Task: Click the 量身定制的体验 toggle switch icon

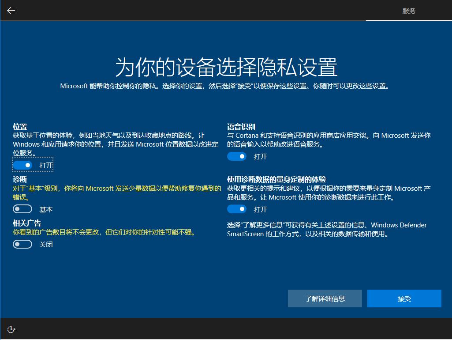Action: (x=237, y=208)
